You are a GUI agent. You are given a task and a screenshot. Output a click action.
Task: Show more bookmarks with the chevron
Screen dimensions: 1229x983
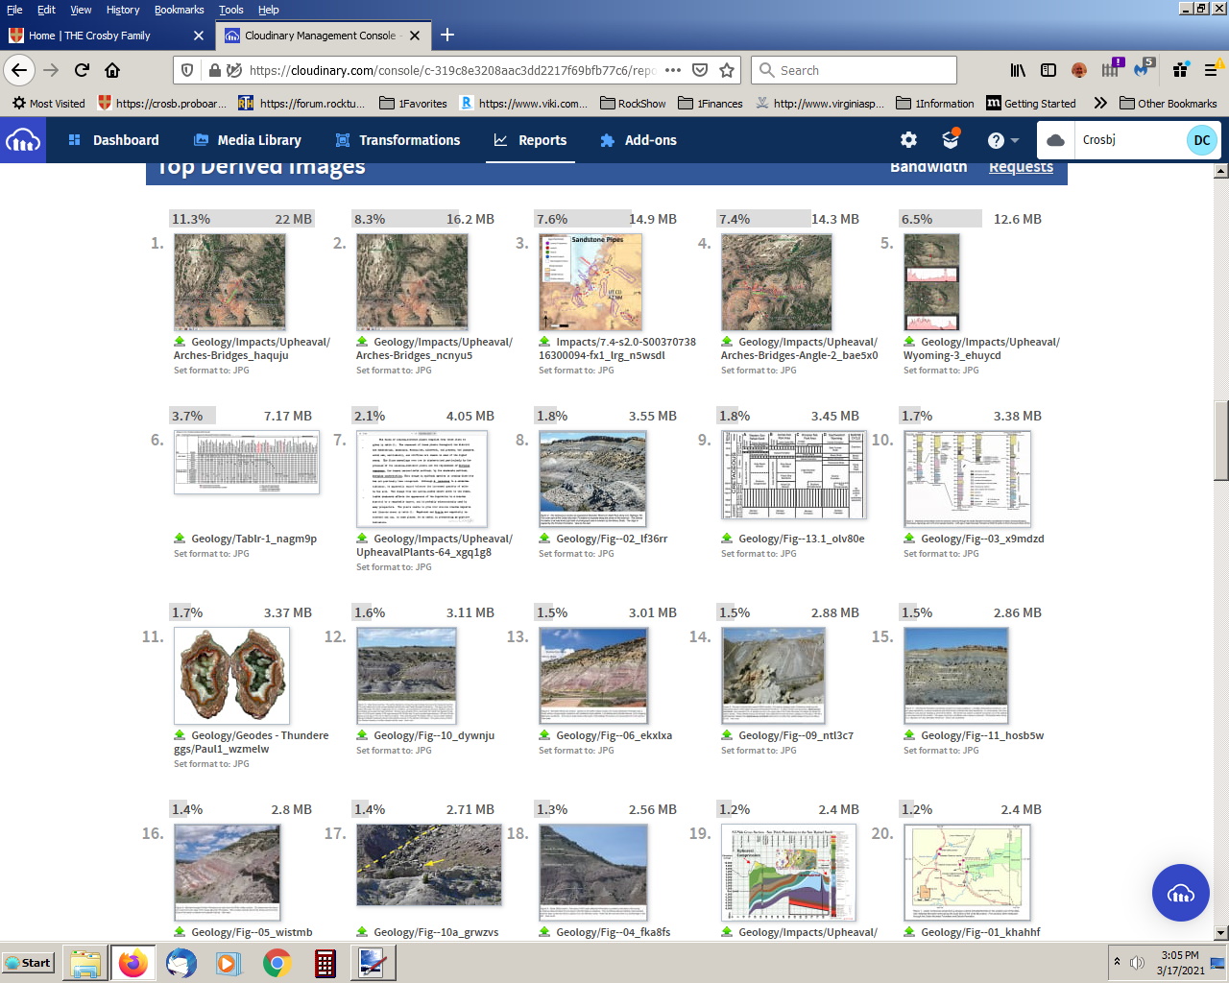pyautogui.click(x=1099, y=104)
